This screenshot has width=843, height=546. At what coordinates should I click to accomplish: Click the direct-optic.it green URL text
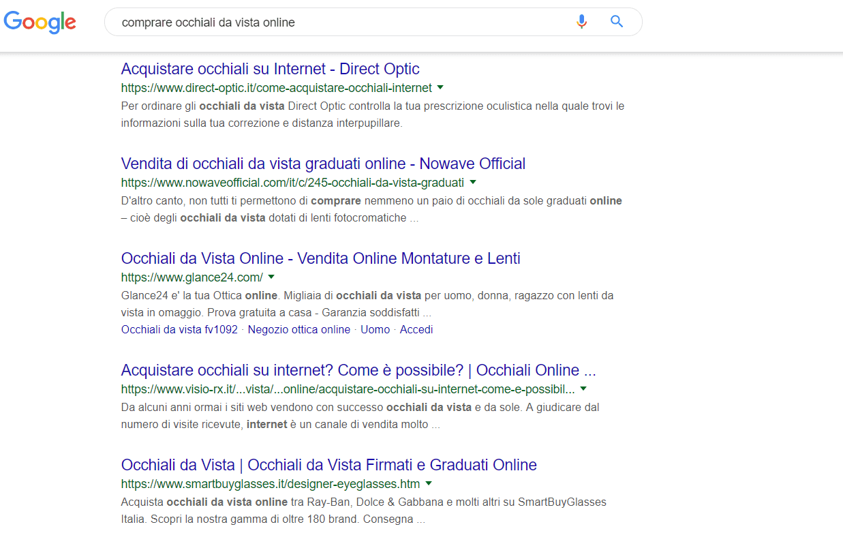(277, 88)
